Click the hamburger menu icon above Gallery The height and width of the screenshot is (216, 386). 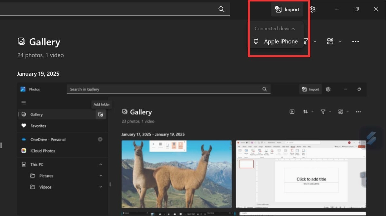pyautogui.click(x=24, y=103)
